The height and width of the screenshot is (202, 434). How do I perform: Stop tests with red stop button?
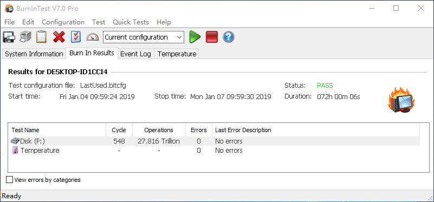click(x=212, y=37)
